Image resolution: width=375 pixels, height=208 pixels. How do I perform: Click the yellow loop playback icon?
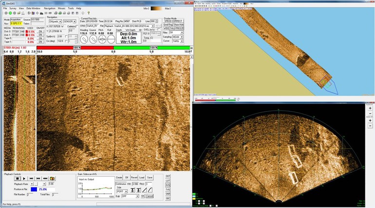coord(52,179)
